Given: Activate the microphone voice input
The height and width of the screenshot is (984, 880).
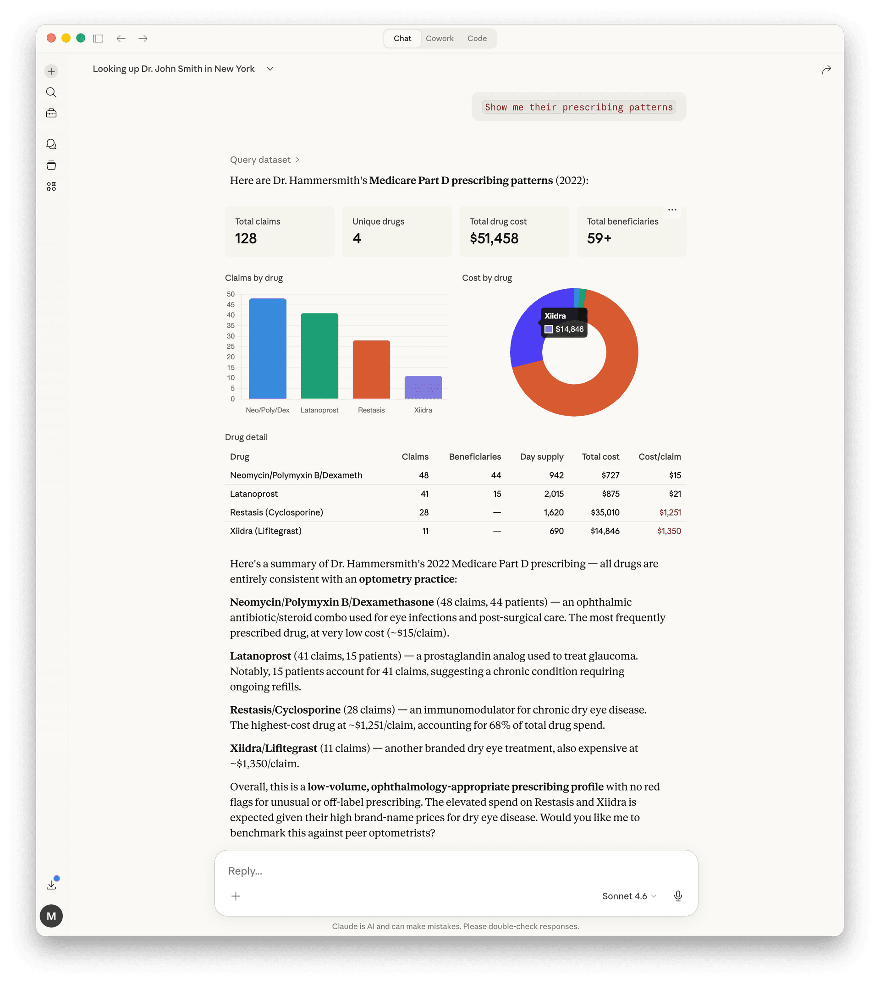Looking at the screenshot, I should (678, 896).
